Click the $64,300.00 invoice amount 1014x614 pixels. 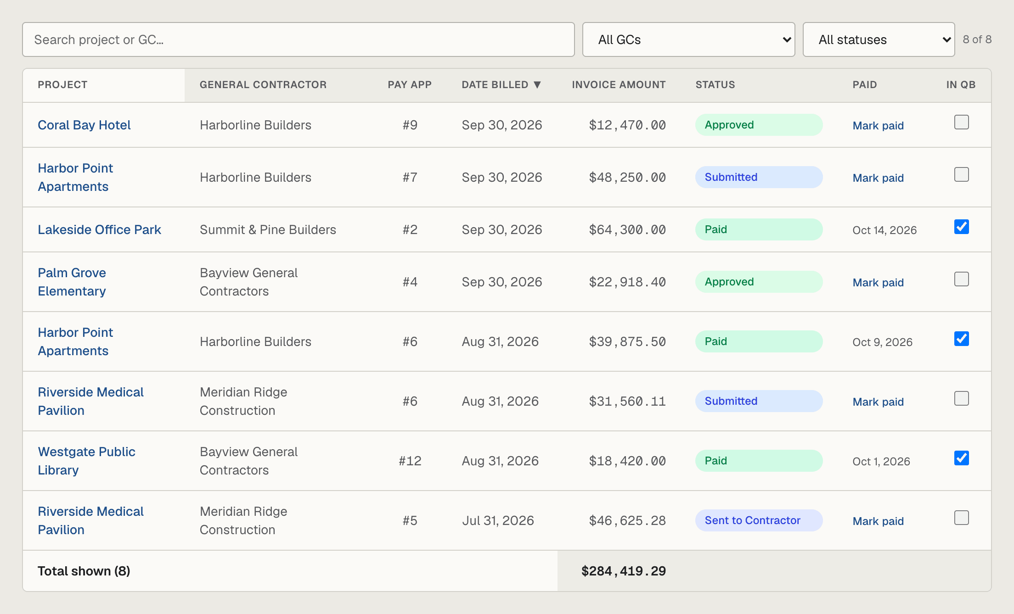(x=627, y=229)
